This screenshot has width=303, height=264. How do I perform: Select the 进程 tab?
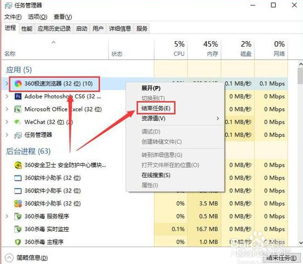point(11,28)
